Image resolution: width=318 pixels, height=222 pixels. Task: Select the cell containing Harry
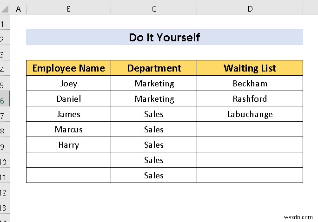pyautogui.click(x=69, y=145)
